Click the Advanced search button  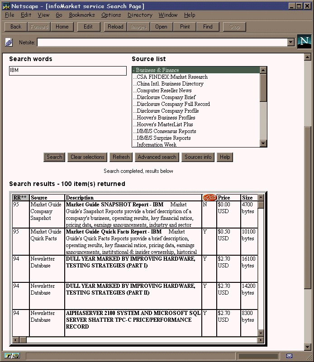[x=157, y=157]
